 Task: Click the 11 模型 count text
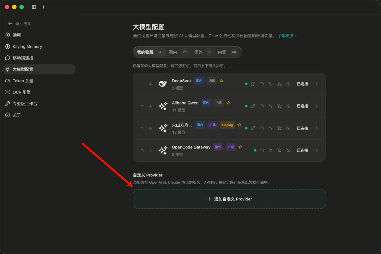pos(179,110)
